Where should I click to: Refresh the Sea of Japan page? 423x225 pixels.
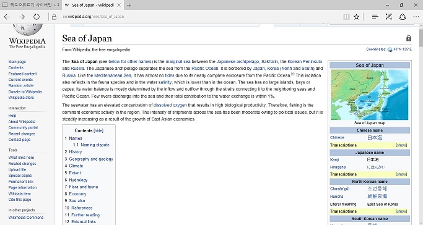[37, 17]
